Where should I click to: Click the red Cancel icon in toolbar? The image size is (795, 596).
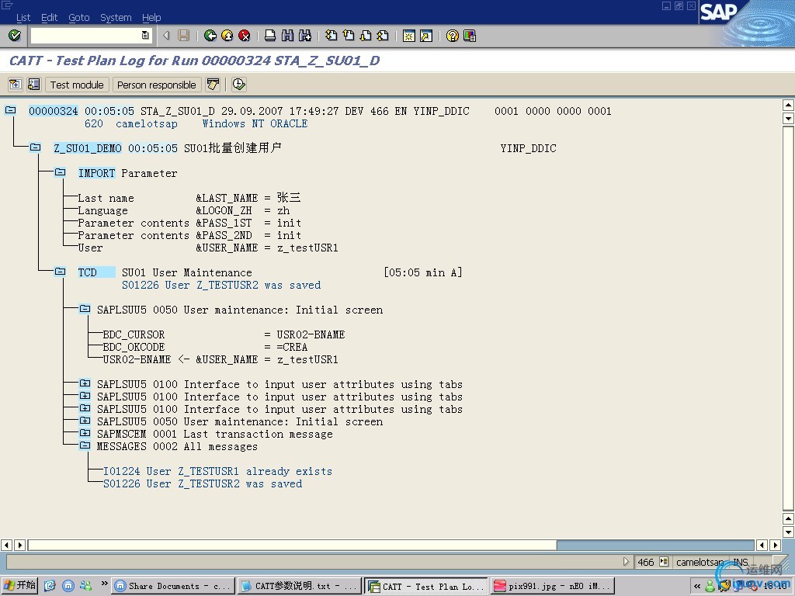245,36
